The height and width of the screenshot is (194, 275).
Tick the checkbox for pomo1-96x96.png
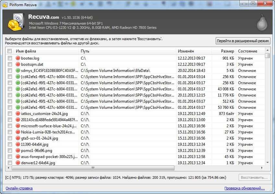[x=10, y=151]
